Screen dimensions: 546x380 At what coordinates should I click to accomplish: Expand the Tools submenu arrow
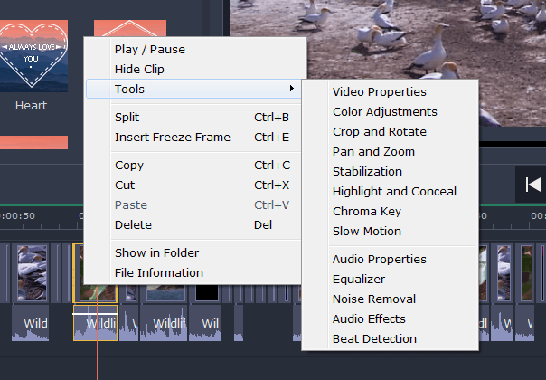tap(291, 89)
